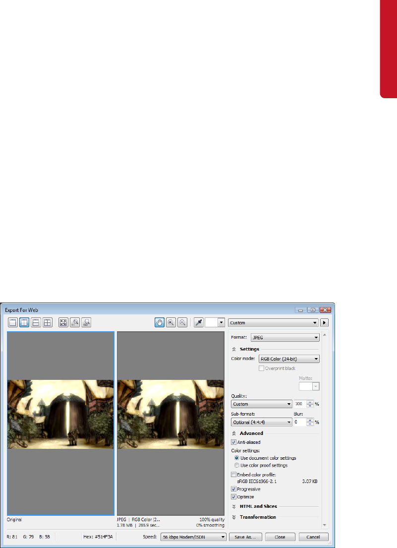Collapse the Advanced section
This screenshot has width=397, height=548.
pos(234,433)
